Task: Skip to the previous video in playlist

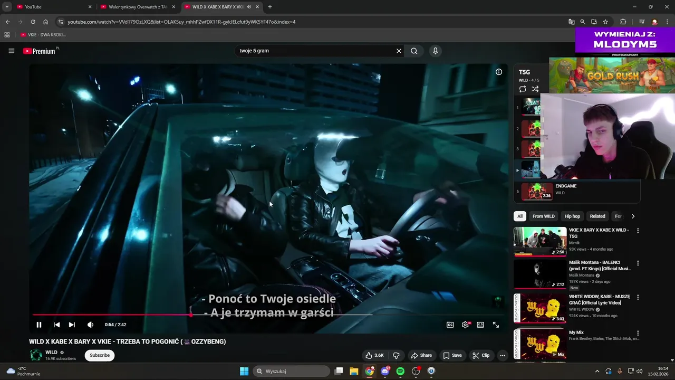Action: (56, 325)
